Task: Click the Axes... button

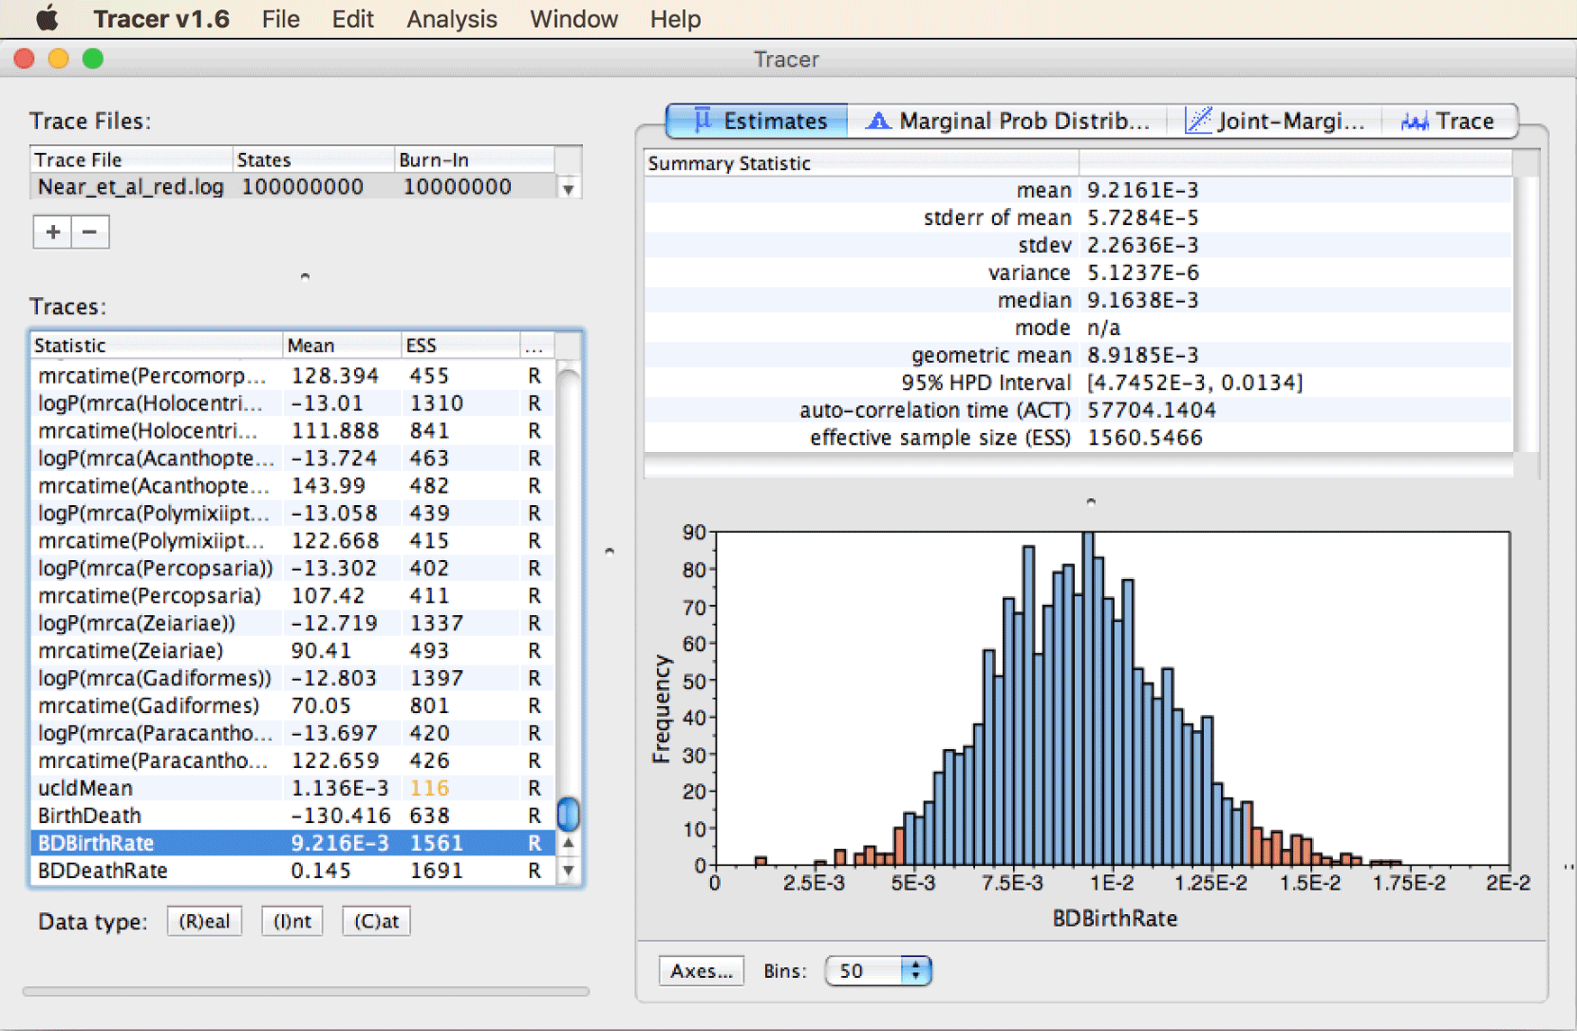Action: [x=701, y=971]
